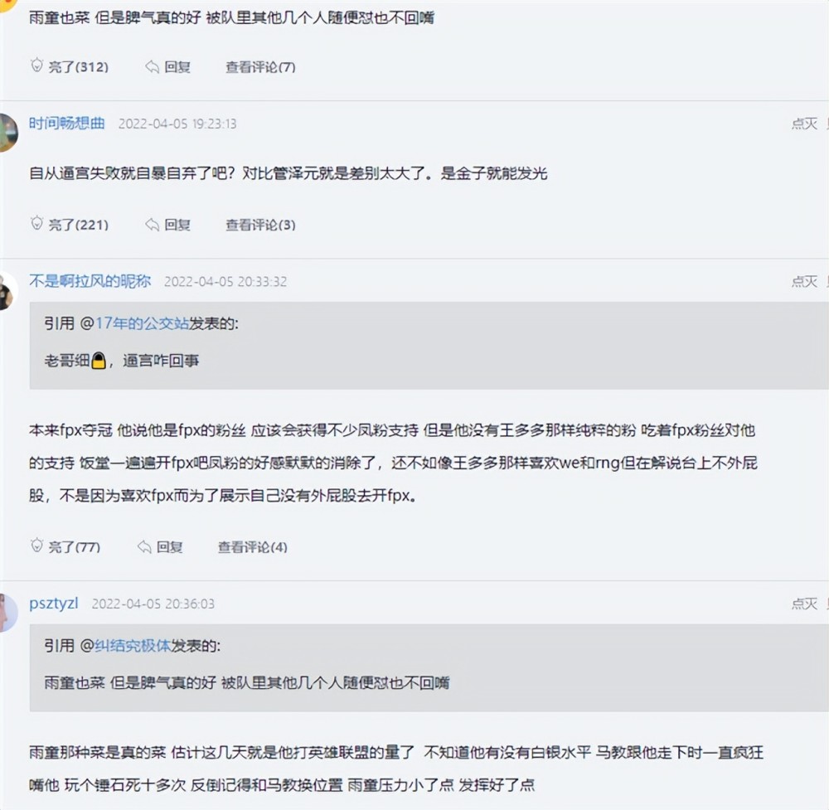The width and height of the screenshot is (829, 810).
Task: Click 回复 under 时间畅想曲's comment
Action: coord(177,225)
